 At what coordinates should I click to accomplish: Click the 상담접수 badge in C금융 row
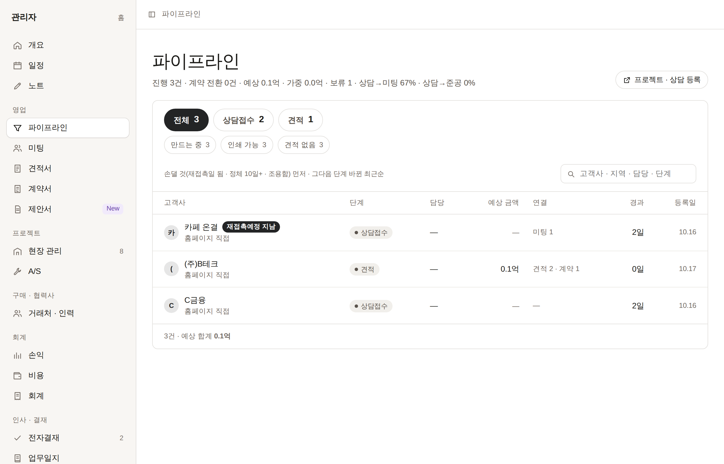pos(371,306)
